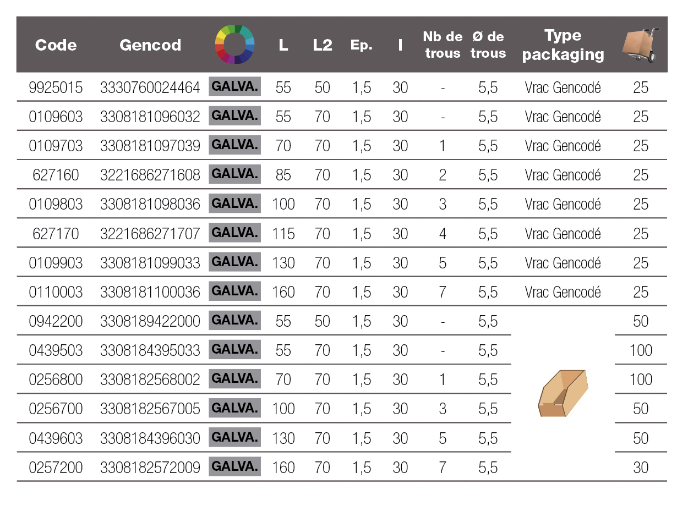Click GALVA. badge in row 0257200
The width and height of the screenshot is (688, 506).
click(x=235, y=467)
